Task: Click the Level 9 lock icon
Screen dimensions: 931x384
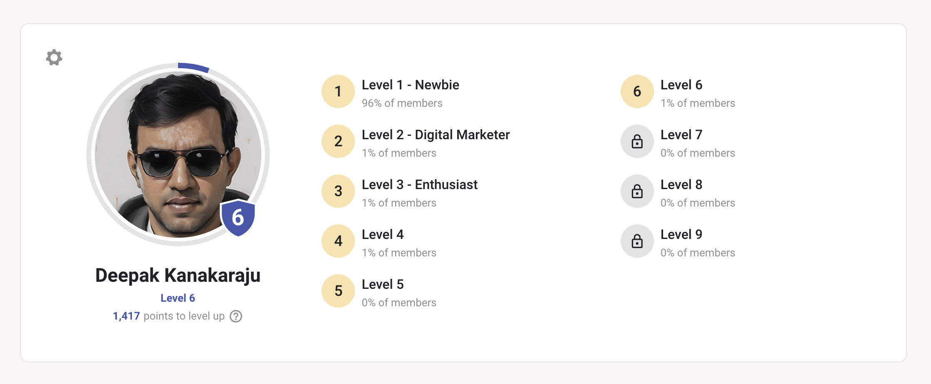Action: coord(637,241)
